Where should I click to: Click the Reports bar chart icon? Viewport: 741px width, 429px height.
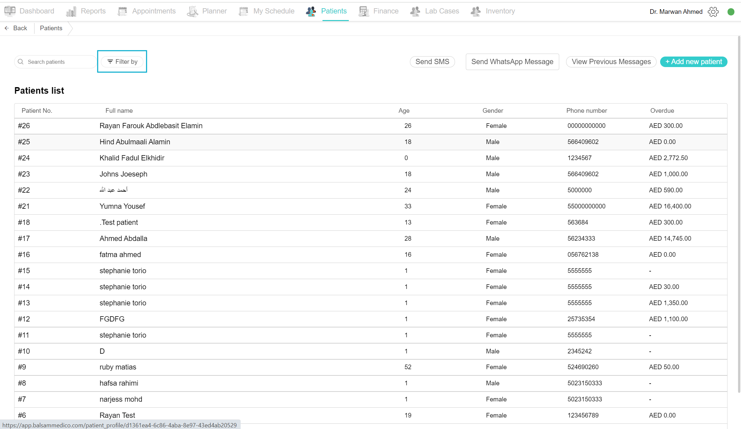(71, 11)
